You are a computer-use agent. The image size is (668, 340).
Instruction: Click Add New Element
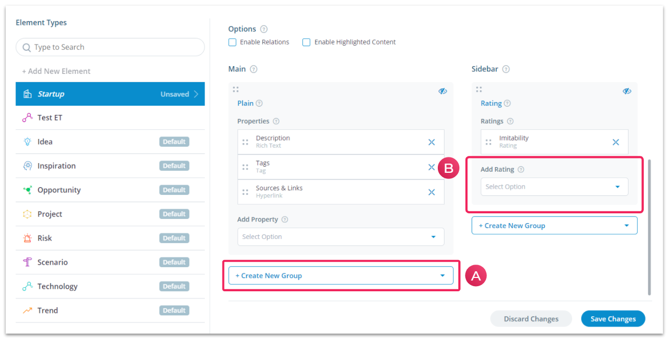click(56, 71)
